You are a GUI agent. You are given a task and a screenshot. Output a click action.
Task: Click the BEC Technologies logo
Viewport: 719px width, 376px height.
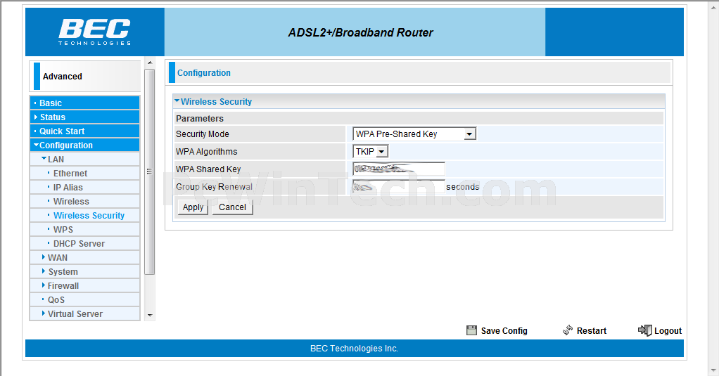tap(94, 32)
